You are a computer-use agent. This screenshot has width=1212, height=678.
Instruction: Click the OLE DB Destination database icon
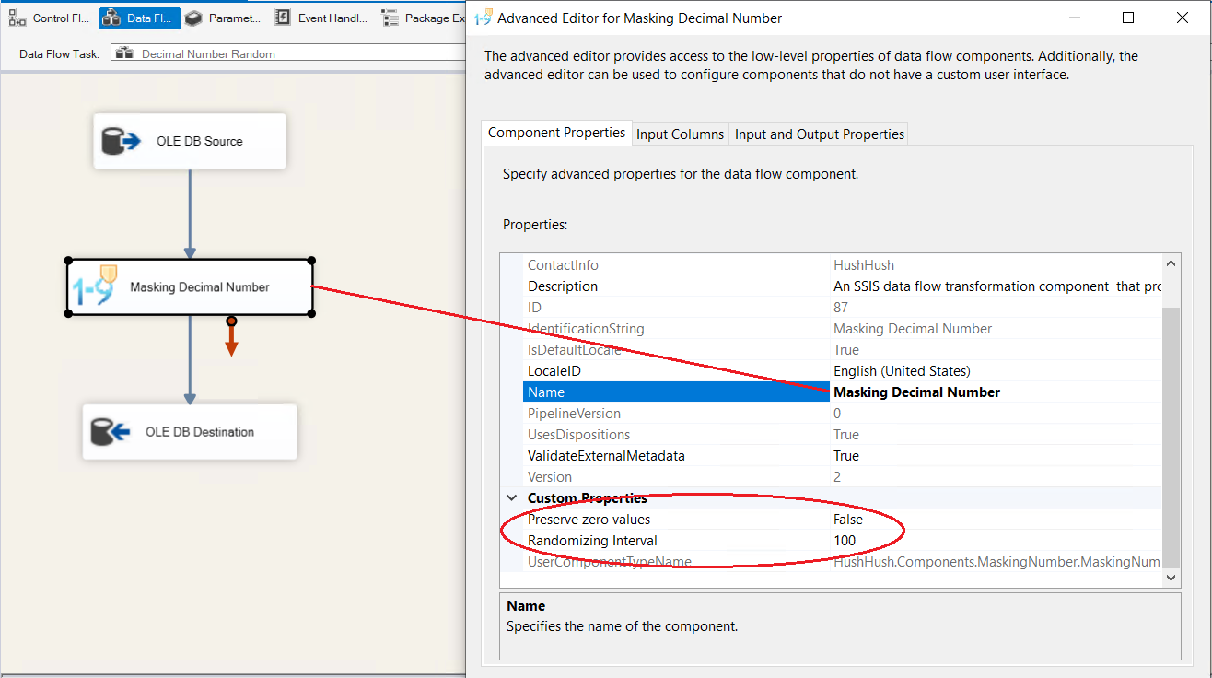(x=112, y=431)
